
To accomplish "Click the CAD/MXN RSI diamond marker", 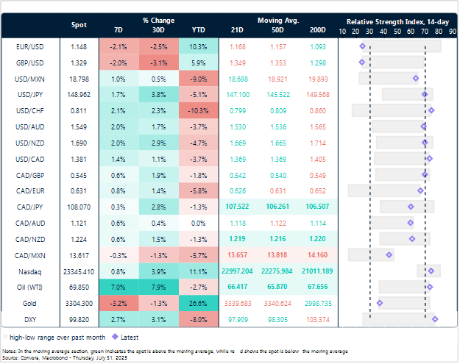I will click(389, 254).
